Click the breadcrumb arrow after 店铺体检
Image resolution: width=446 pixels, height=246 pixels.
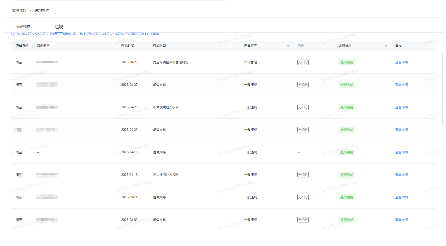tap(31, 10)
